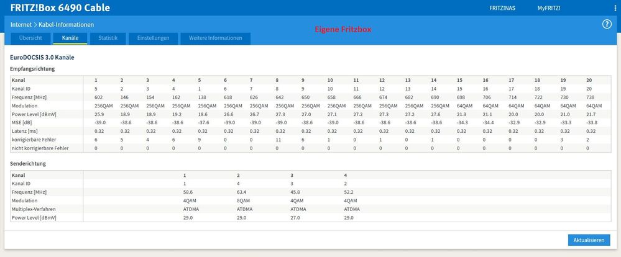Select the frequency value 706
The height and width of the screenshot is (257, 621).
487,97
